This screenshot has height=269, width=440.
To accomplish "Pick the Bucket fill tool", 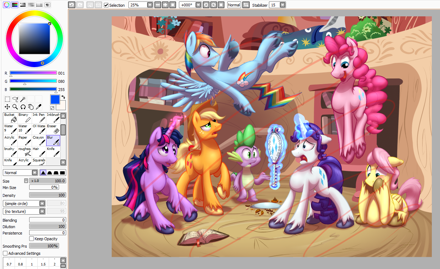I will [10, 117].
